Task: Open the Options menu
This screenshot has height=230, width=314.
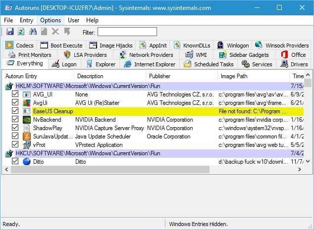Action: 51,20
